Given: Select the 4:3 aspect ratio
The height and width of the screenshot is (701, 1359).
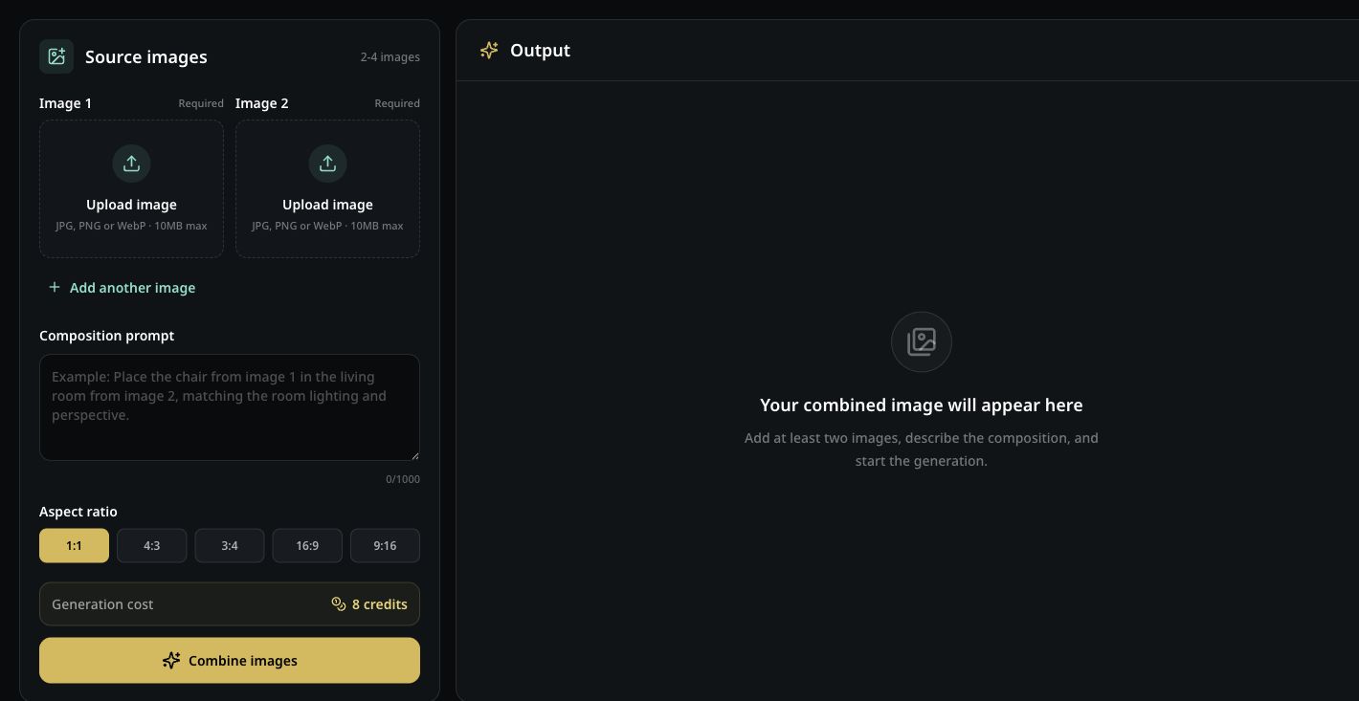Looking at the screenshot, I should coord(151,545).
